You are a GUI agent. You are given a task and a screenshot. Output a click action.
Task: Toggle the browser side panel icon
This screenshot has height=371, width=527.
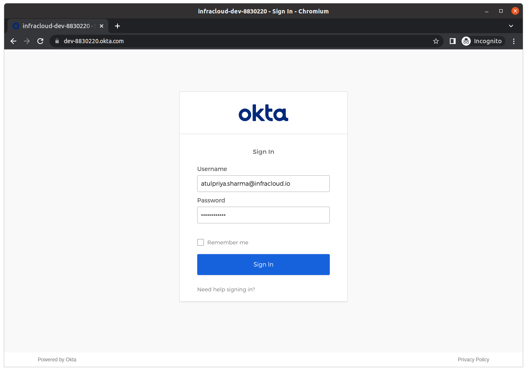click(452, 41)
